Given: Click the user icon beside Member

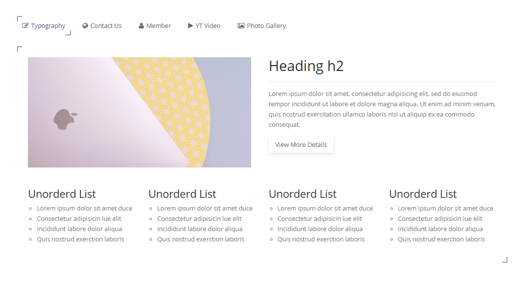Looking at the screenshot, I should tap(141, 26).
